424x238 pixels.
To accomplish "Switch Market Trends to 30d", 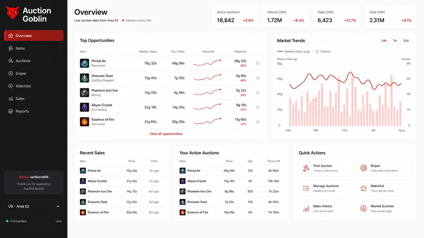I will (x=406, y=41).
